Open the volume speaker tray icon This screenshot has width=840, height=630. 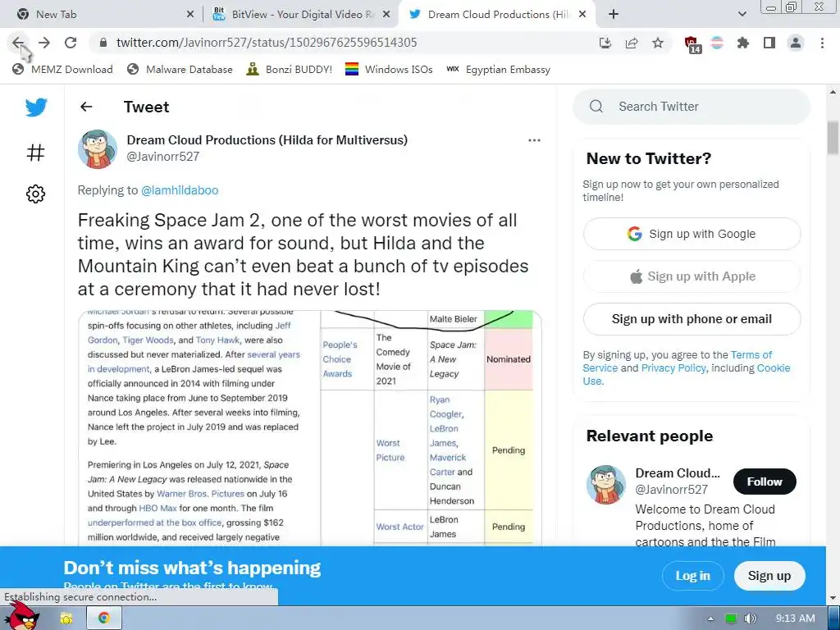tap(750, 619)
